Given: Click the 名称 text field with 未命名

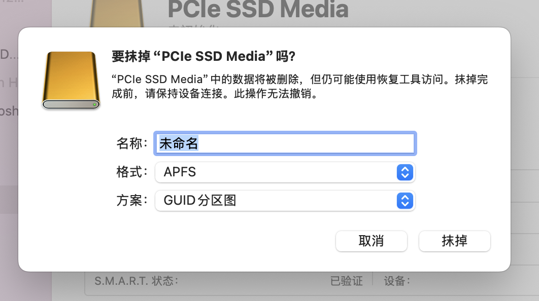Looking at the screenshot, I should 285,144.
